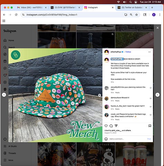
Task: Open Notifications heart icon in sidebar
Action: [x=5, y=75]
